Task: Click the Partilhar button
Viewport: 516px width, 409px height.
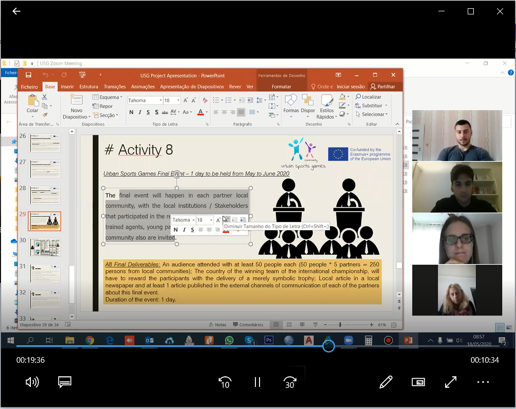Action: tap(383, 87)
